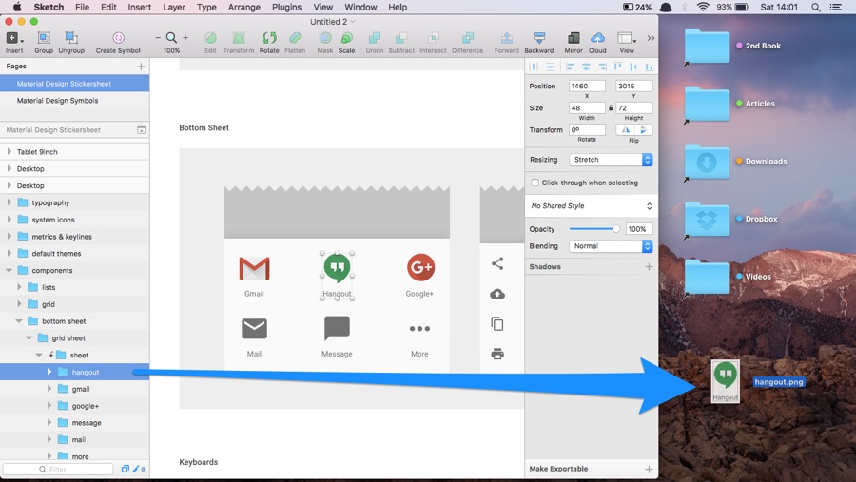Viewport: 856px width, 482px height.
Task: Collapse the pages list toggle
Action: click(x=141, y=130)
